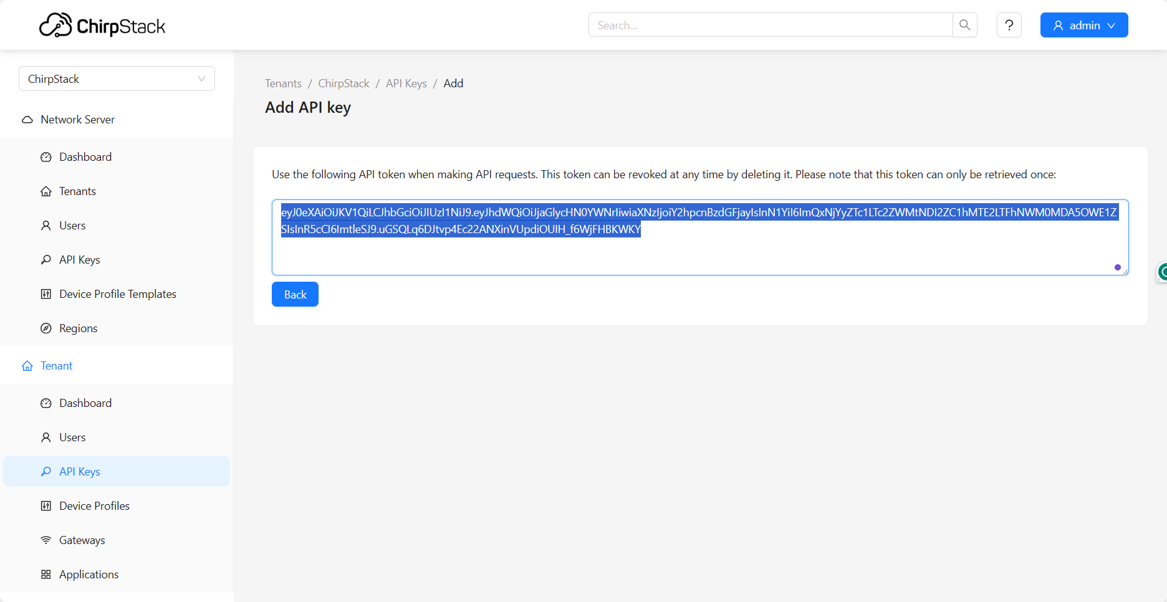Click the API token usage instruction text
This screenshot has height=602, width=1167.
(x=664, y=174)
